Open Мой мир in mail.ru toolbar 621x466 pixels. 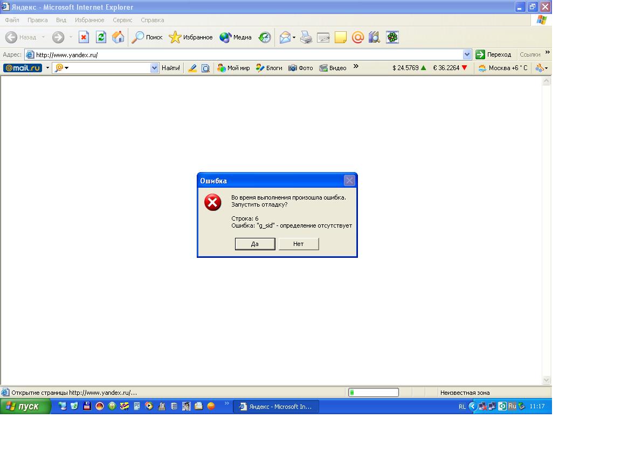pos(233,68)
